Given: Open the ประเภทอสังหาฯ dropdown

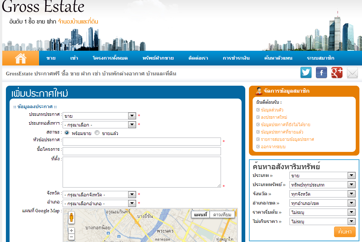Looking at the screenshot, I should (99, 125).
